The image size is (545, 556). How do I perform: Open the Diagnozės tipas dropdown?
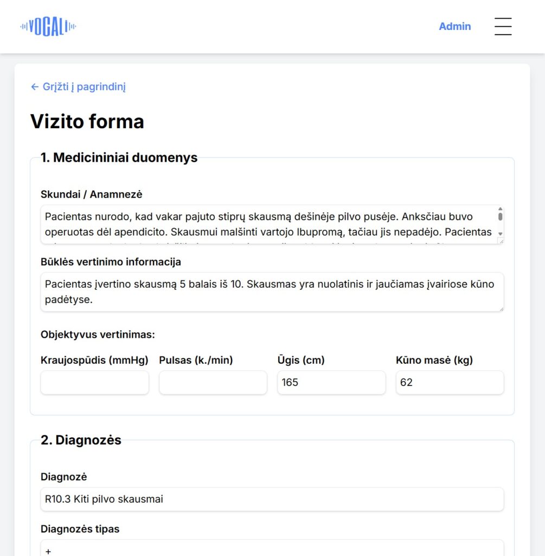[x=272, y=548]
